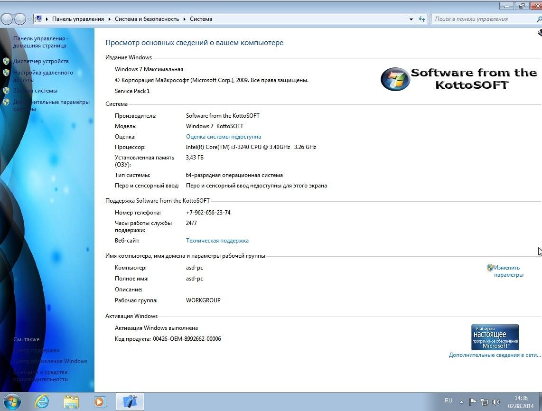Click the "Выбирай настоящее" Microsoft genuine badge
This screenshot has height=411, width=542.
(x=495, y=337)
